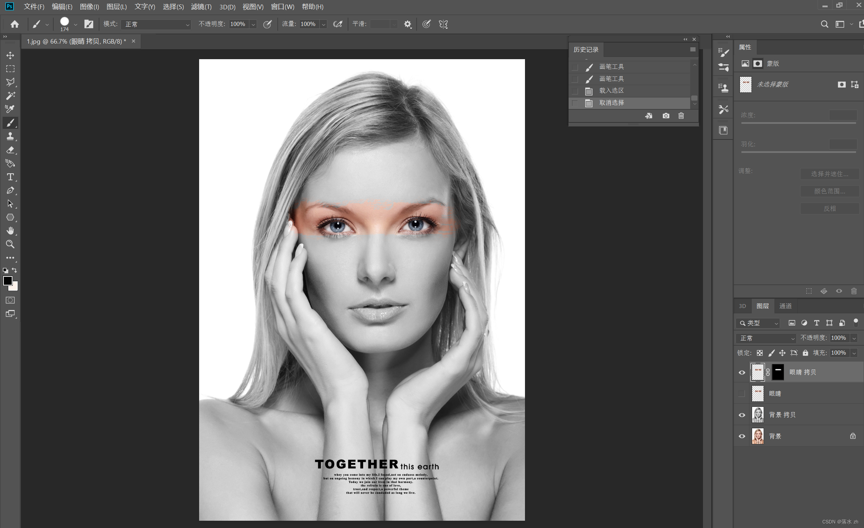The height and width of the screenshot is (528, 864).
Task: Delete current state in History panel
Action: [681, 116]
